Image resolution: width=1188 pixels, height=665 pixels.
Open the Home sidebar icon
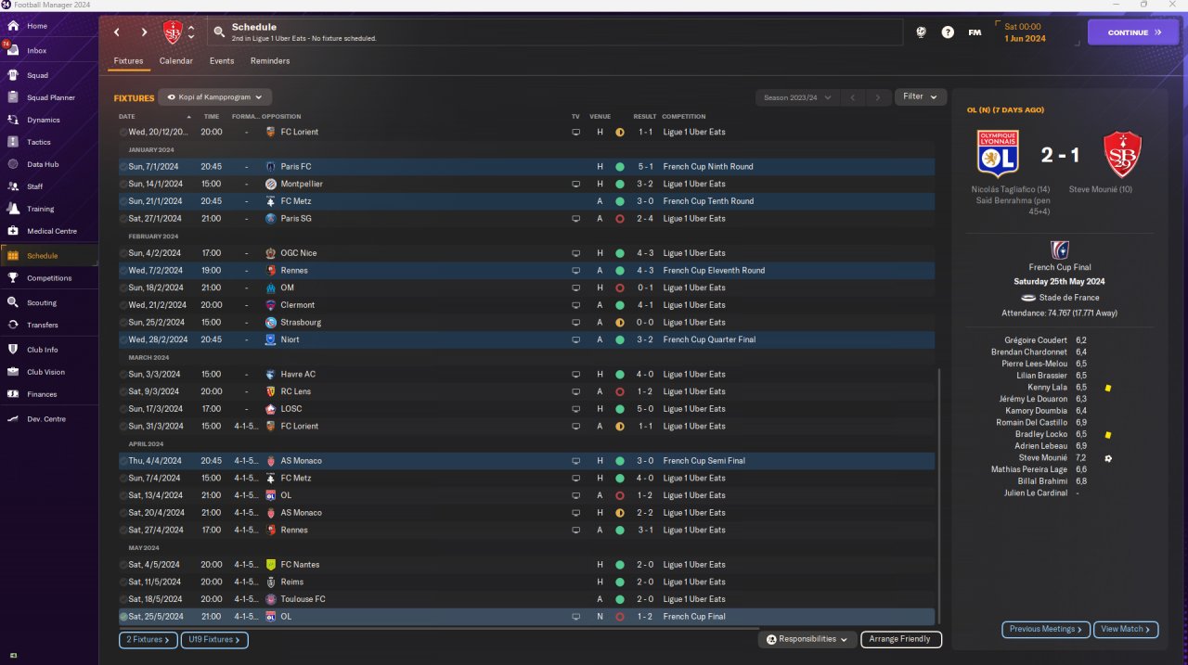pos(13,26)
